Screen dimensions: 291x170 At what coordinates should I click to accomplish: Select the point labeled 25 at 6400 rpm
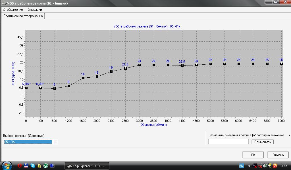(x=253, y=64)
